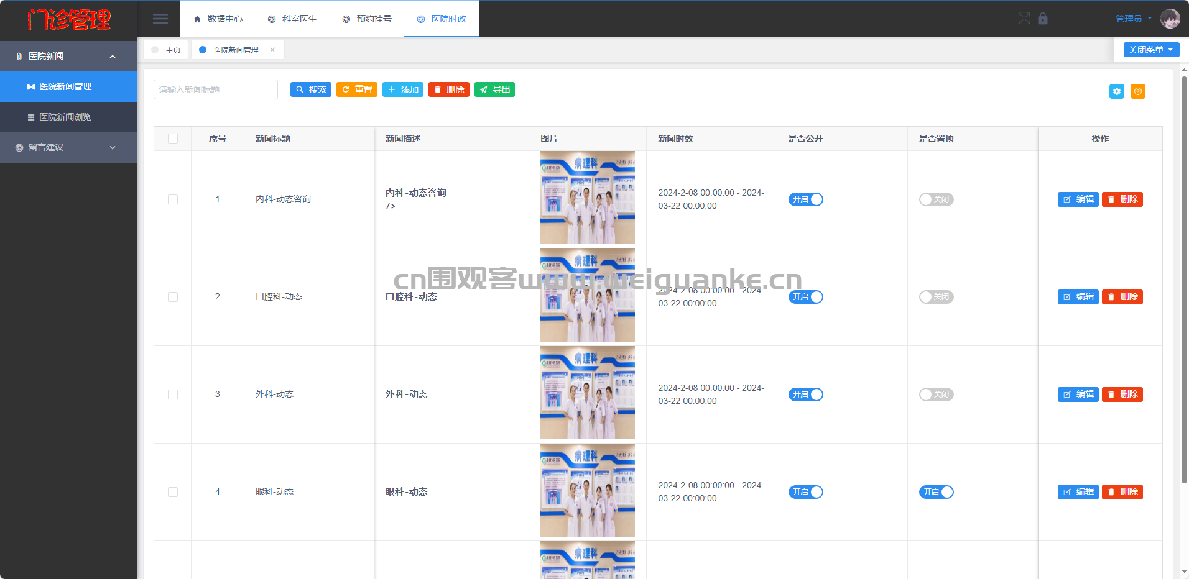Open the 外科-动态 row image thumbnail
1189x579 pixels.
click(x=588, y=393)
